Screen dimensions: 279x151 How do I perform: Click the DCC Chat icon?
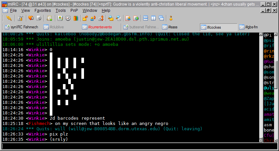tap(93, 18)
